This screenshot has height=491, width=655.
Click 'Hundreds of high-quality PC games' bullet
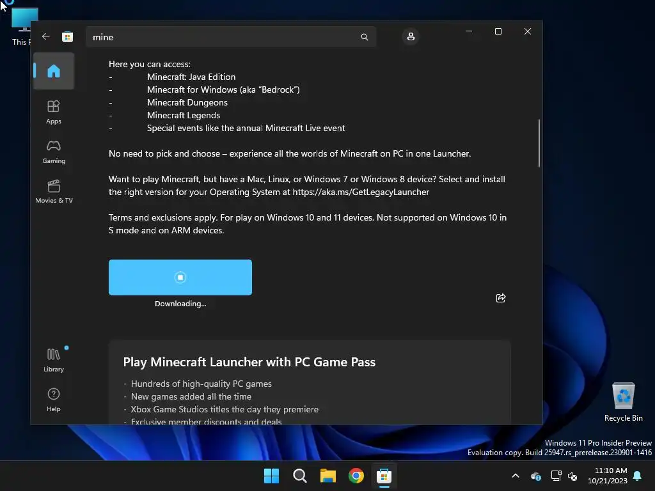201,384
